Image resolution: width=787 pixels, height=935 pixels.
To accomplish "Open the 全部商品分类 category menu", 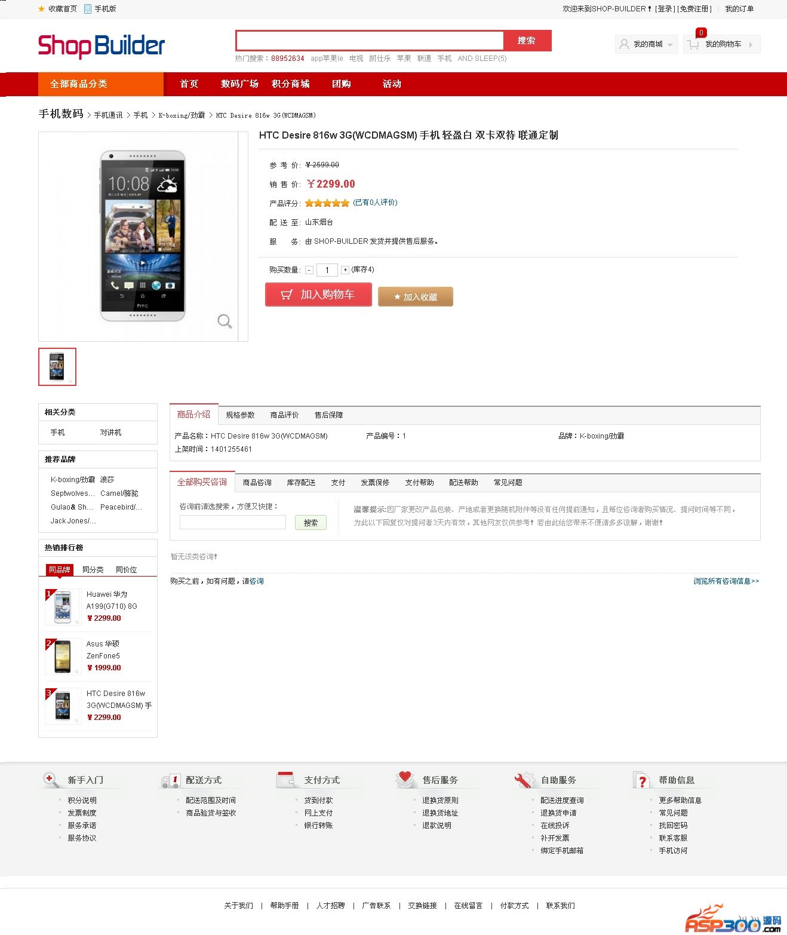I will 101,84.
